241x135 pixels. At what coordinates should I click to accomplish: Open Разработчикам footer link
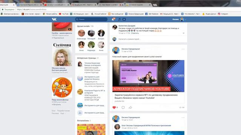[x=64, y=111]
